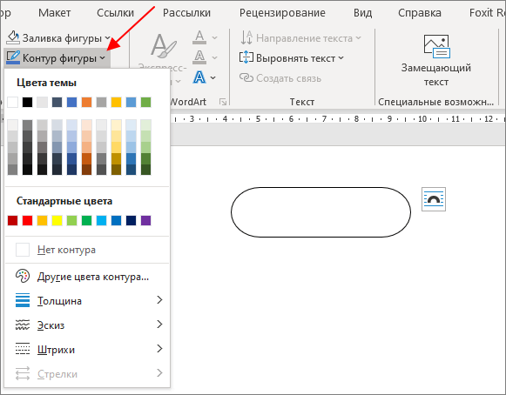506x395 pixels.
Task: Open Другие цвета контура dialog
Action: click(x=87, y=277)
